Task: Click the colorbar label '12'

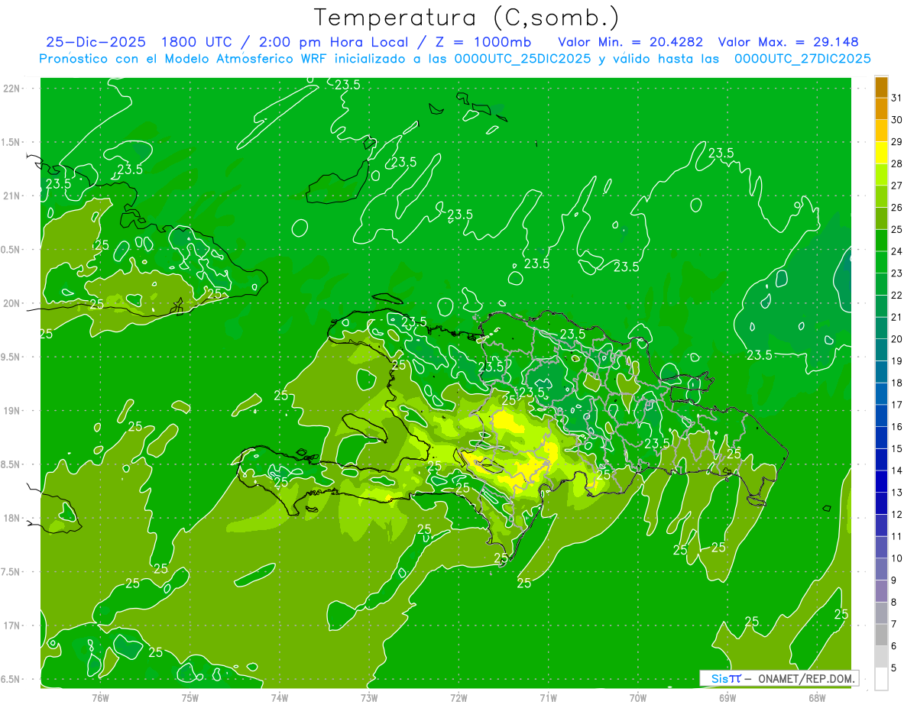Action: [x=897, y=514]
